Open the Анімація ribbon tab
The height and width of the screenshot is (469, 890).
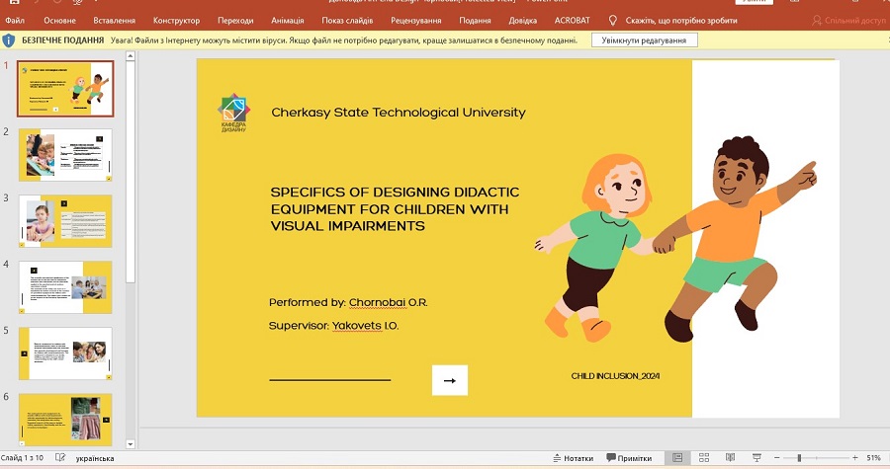pyautogui.click(x=287, y=21)
